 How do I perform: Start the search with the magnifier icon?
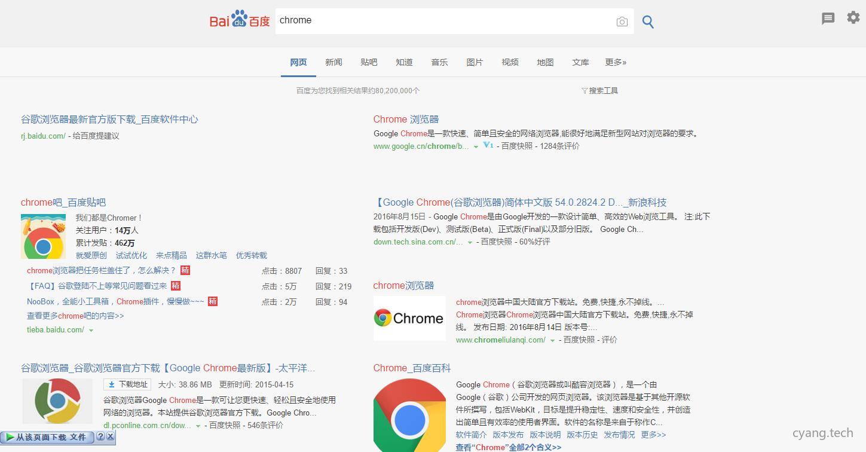[x=648, y=22]
